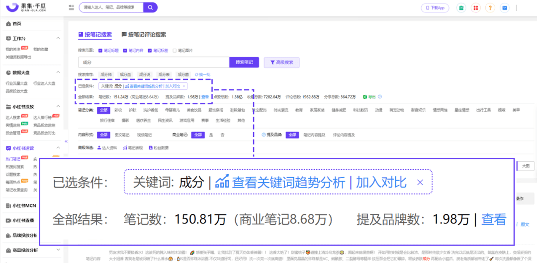Check the 笔记图片 search scope checkbox
This screenshot has width=537, height=263.
(175, 51)
